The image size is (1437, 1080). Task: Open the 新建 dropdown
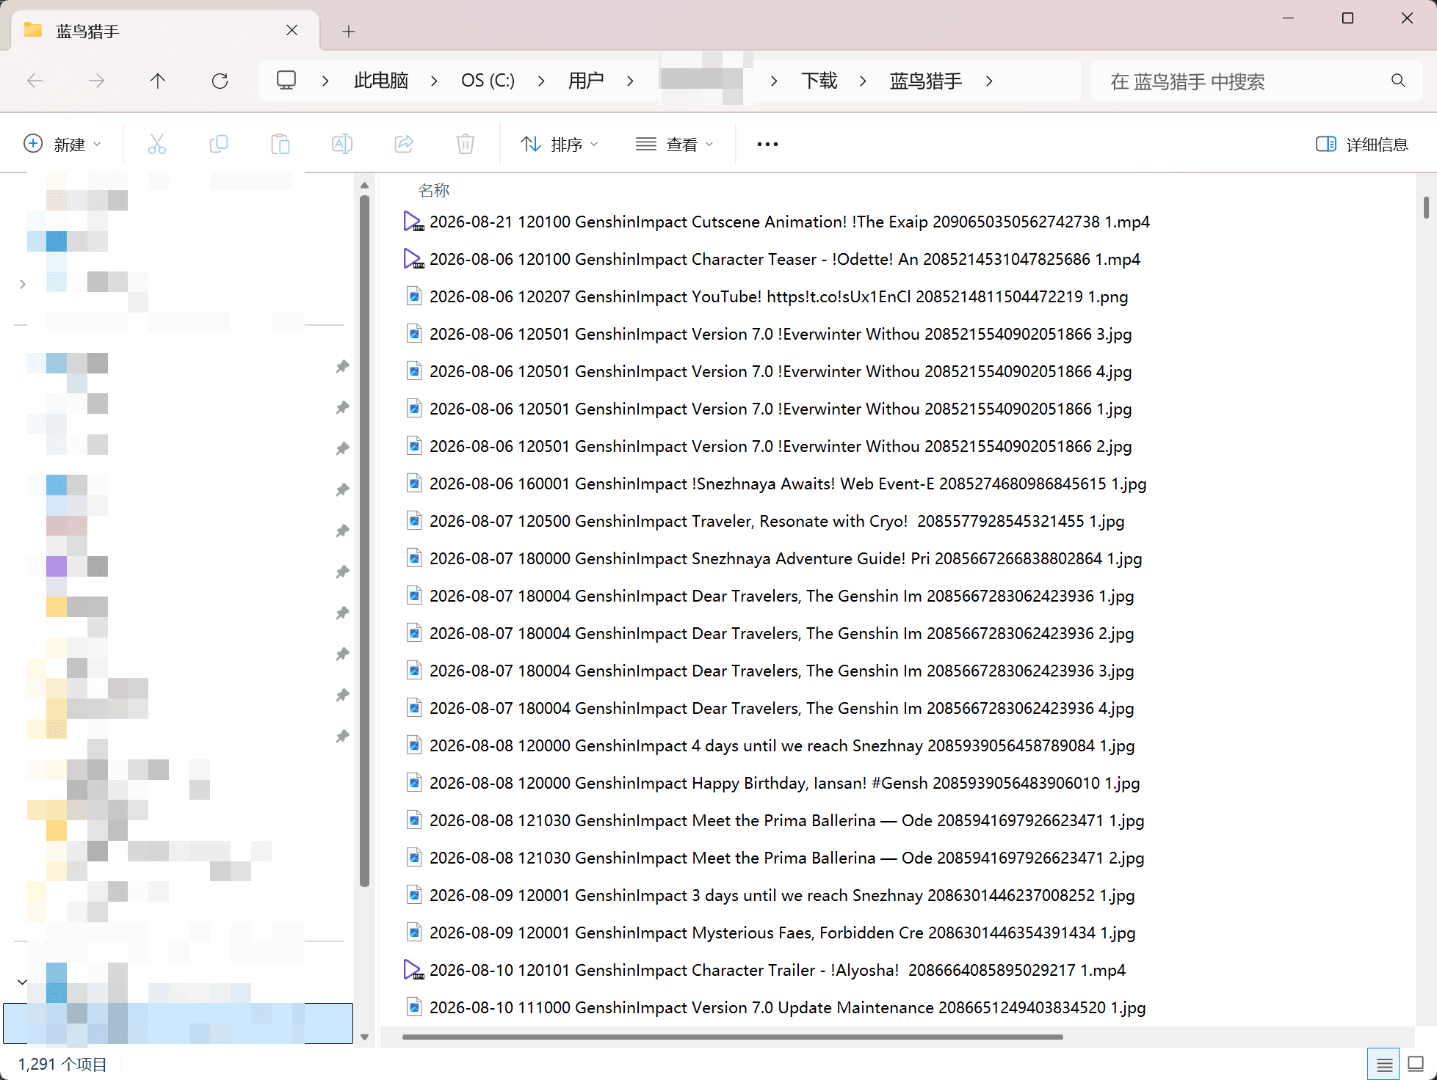click(62, 144)
